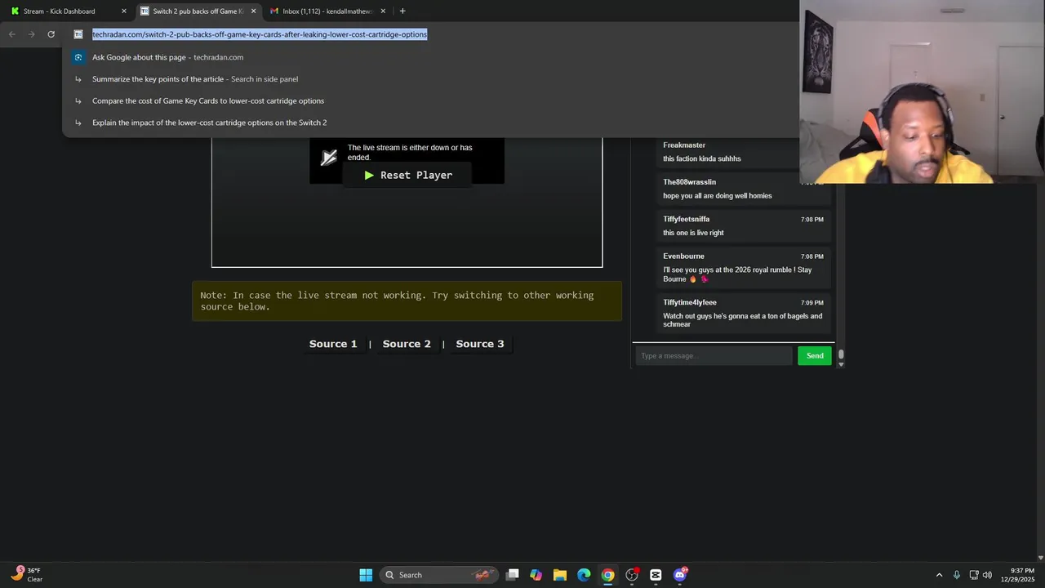Open a new browser tab

402,11
